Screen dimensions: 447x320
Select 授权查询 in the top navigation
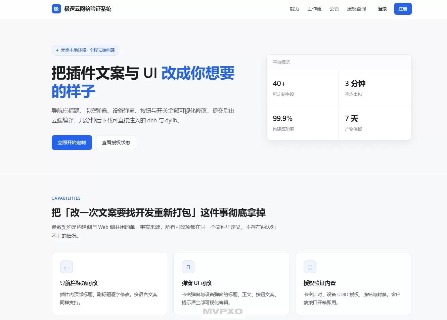(x=356, y=9)
